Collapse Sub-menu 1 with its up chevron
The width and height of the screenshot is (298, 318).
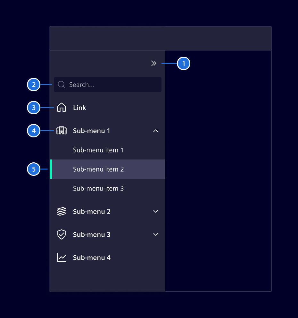tap(156, 131)
